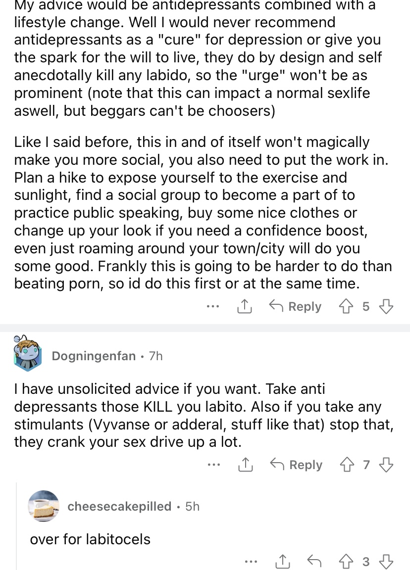Open more options on cheesecakepilled's reply

click(x=251, y=562)
